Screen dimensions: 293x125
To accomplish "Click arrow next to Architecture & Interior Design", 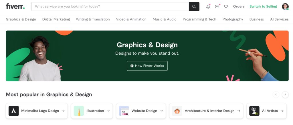I will pyautogui.click(x=239, y=111).
